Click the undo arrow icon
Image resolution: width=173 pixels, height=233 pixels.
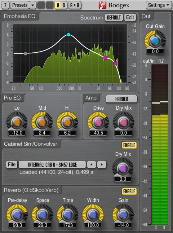click(41, 5)
